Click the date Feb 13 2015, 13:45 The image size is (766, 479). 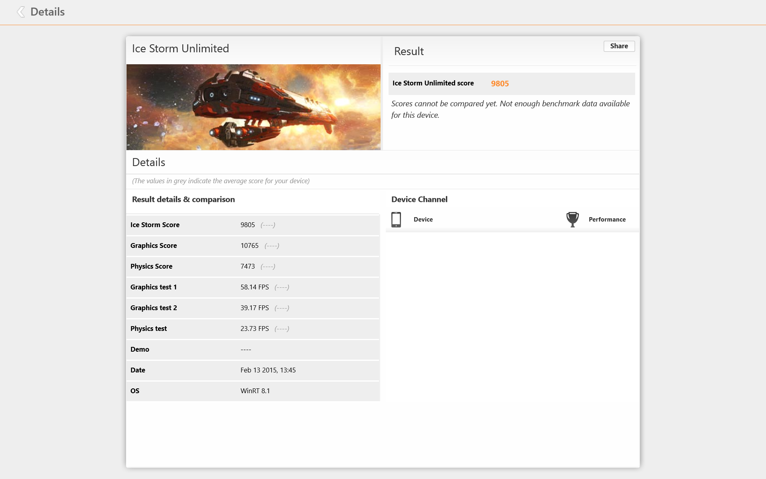[x=268, y=370]
